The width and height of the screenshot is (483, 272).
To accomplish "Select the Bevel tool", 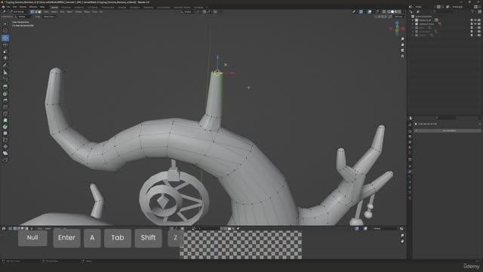I will click(x=5, y=100).
